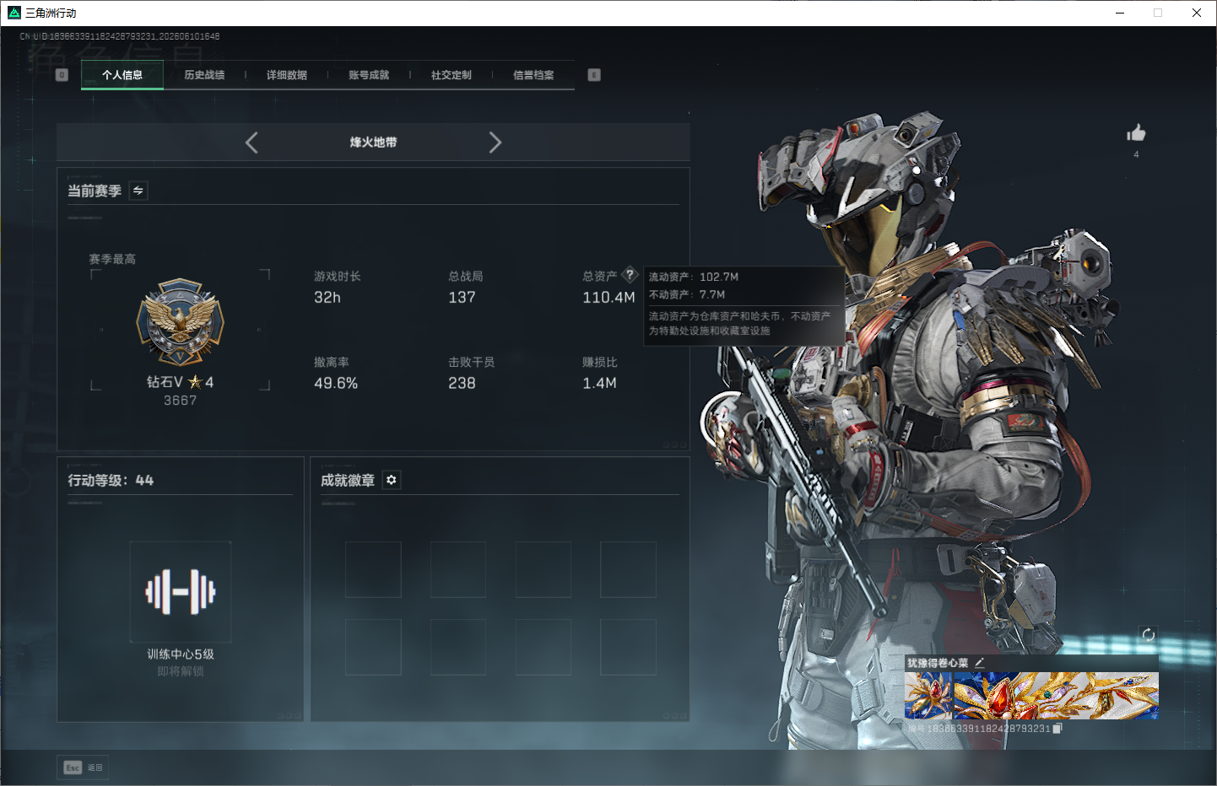This screenshot has width=1217, height=786.
Task: Click the E next-tab key icon
Action: [594, 75]
